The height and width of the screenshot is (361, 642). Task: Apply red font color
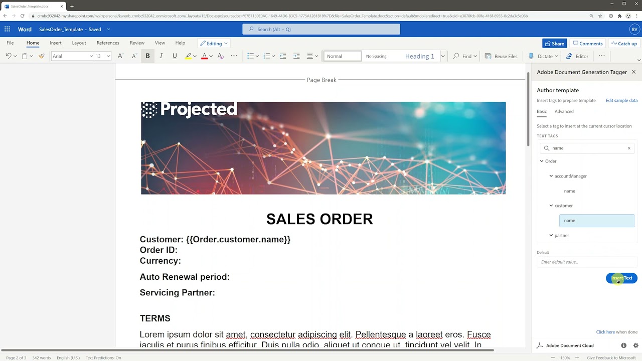click(204, 56)
